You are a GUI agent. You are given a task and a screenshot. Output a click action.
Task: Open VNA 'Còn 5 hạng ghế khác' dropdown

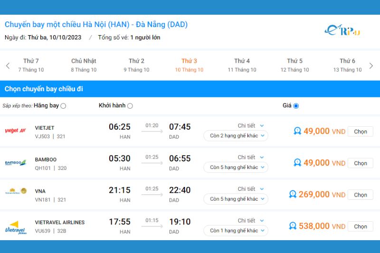pyautogui.click(x=236, y=199)
